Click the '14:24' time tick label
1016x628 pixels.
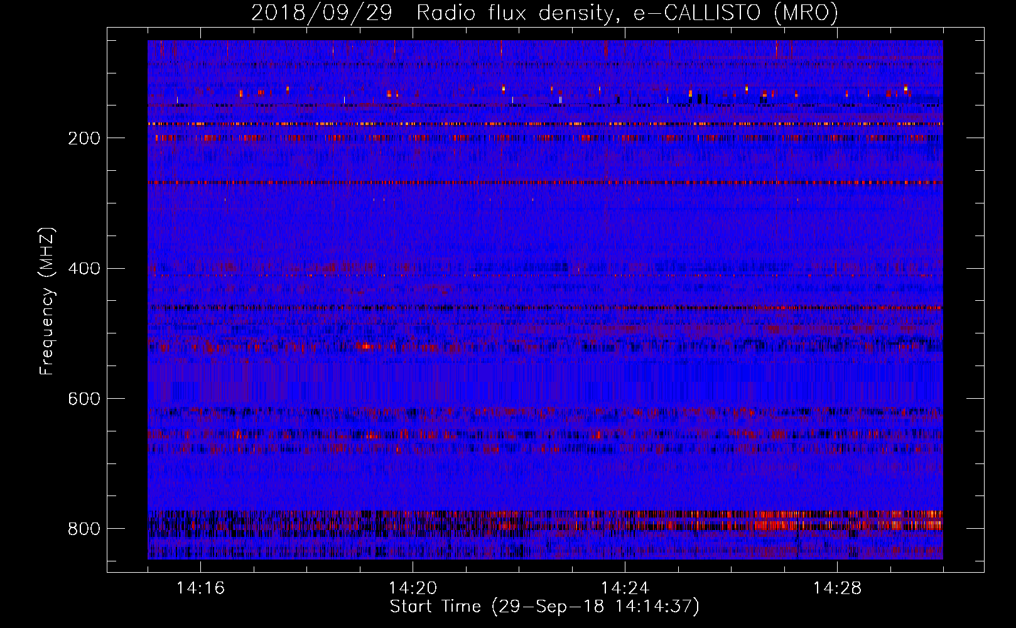pyautogui.click(x=625, y=588)
